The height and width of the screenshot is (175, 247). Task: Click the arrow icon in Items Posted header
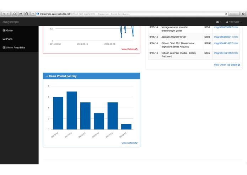pos(47,76)
